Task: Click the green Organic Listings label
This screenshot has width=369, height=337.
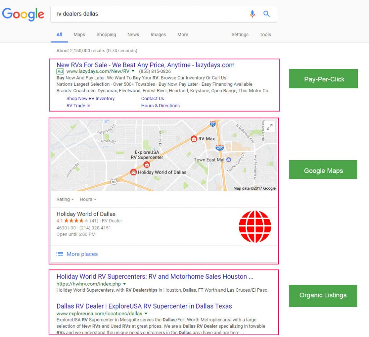Action: coord(323,296)
